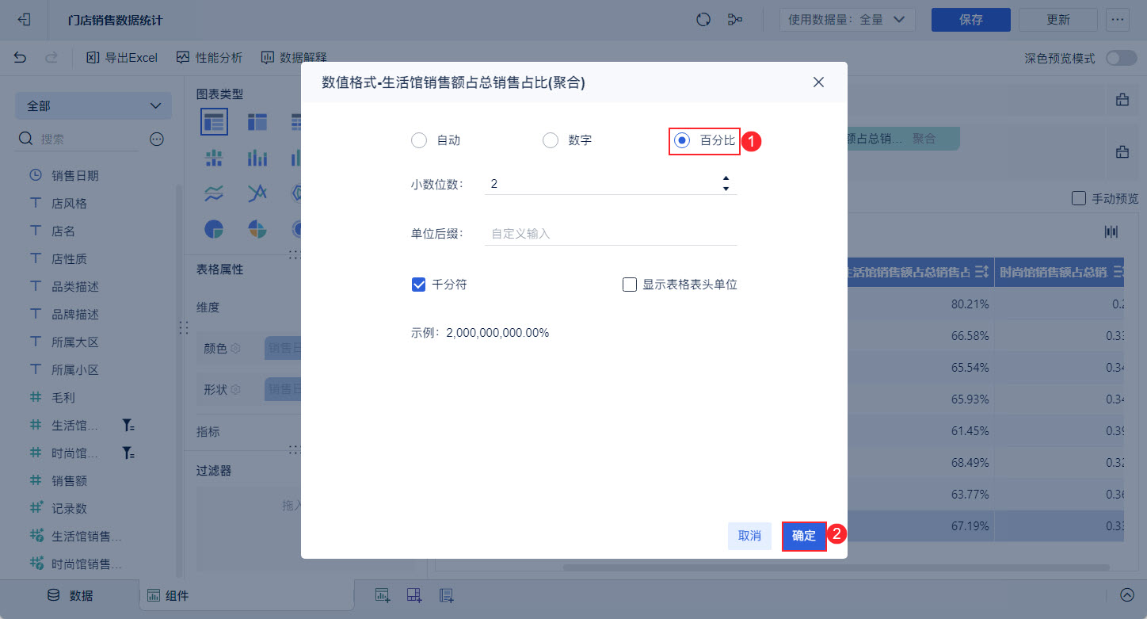Click the exit/back icon beside the dashboard title
This screenshot has height=619, width=1147.
pos(24,20)
